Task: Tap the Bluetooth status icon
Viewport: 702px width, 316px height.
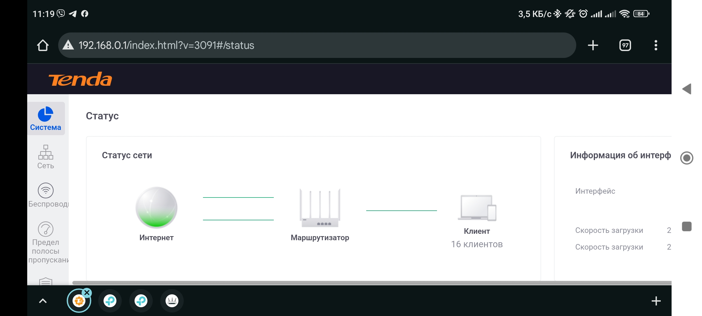Action: point(558,14)
